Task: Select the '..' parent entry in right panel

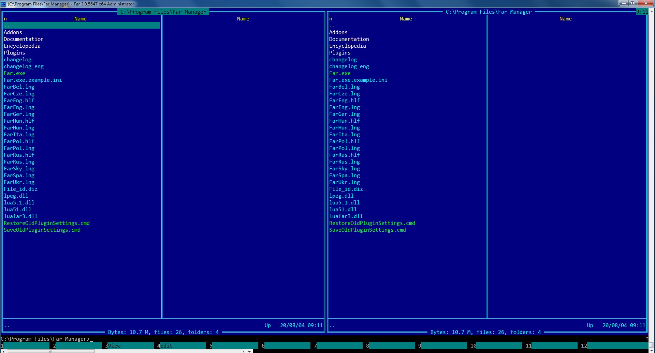Action: tap(332, 26)
